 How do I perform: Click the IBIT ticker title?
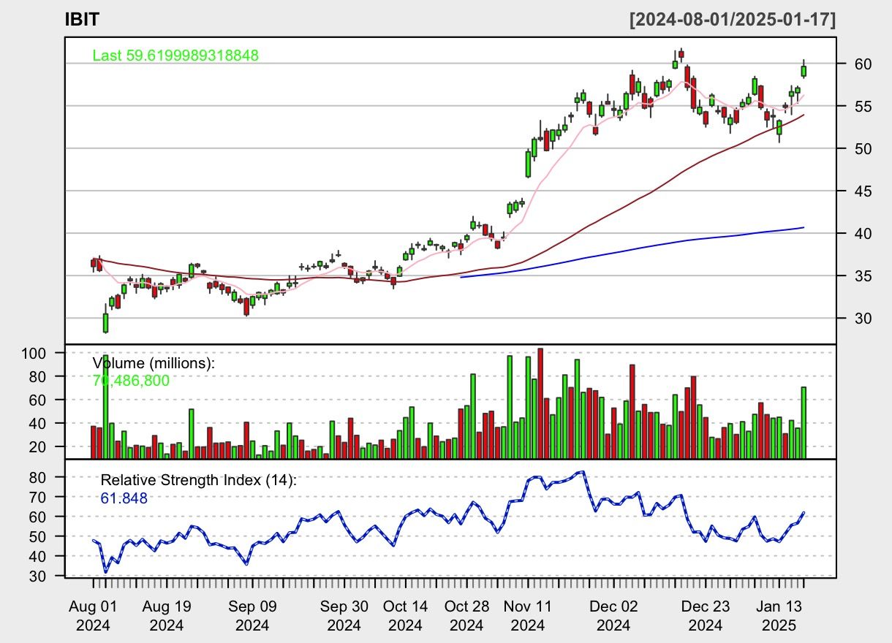(80, 20)
